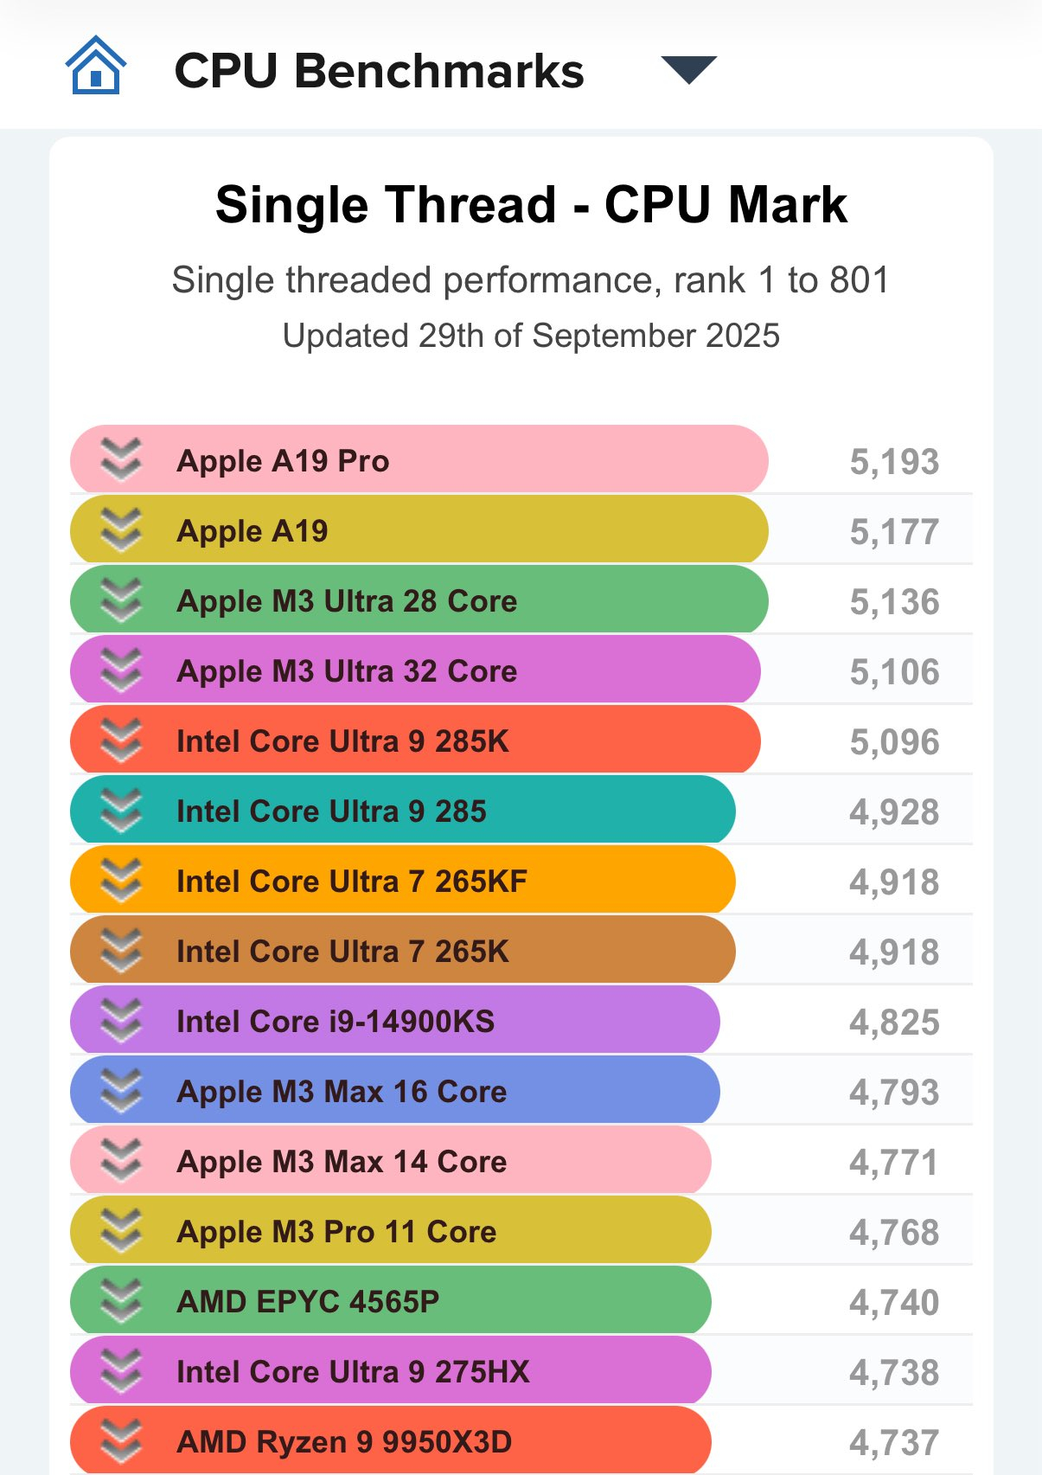The height and width of the screenshot is (1475, 1042).
Task: Click chevron icon on Apple M3 Max 16 Core
Action: (121, 1090)
